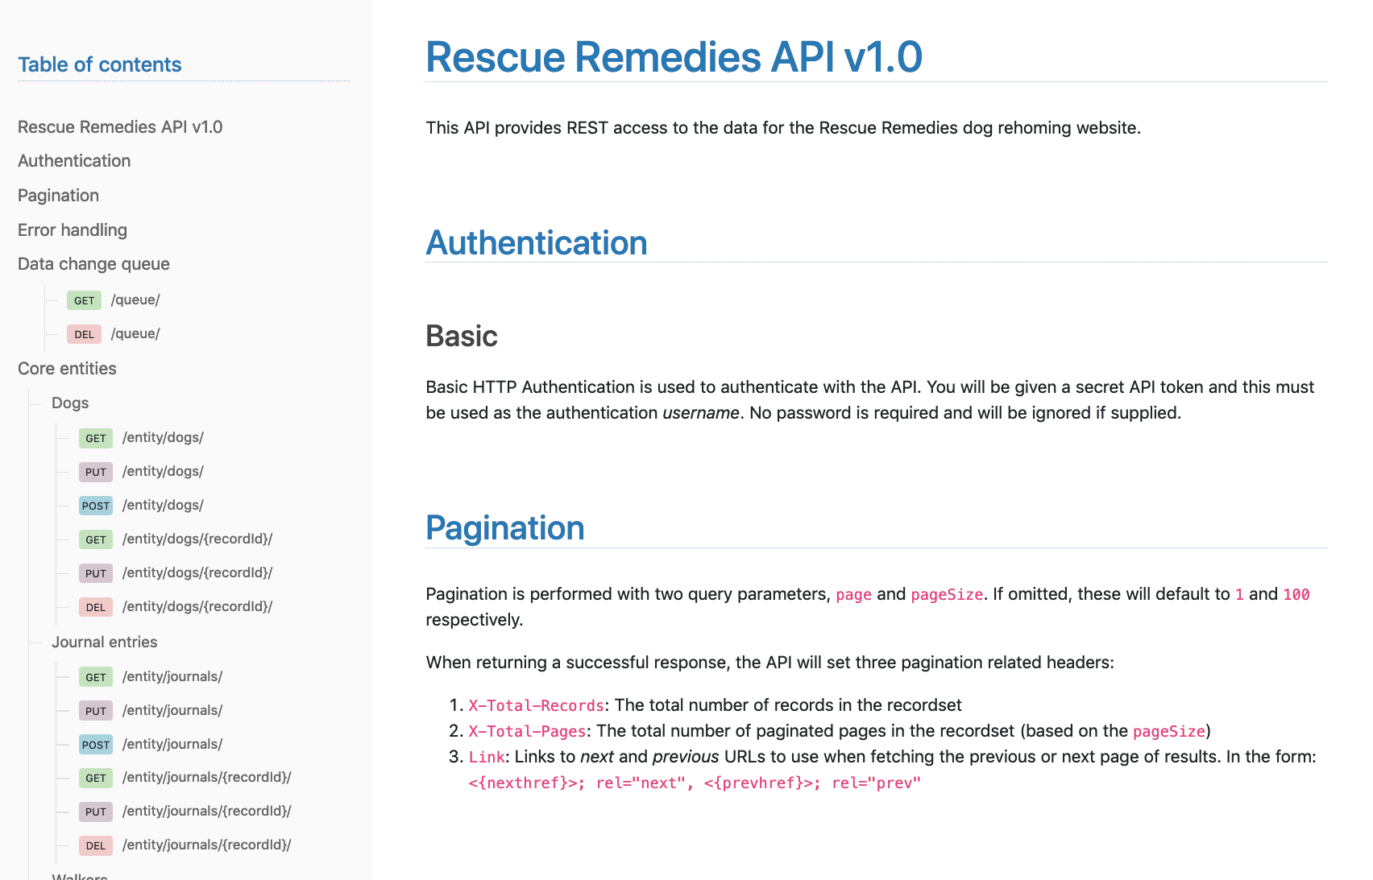This screenshot has height=880, width=1373.
Task: Open GET /entity/dogs/{recordId}/ endpoint link
Action: 197,539
